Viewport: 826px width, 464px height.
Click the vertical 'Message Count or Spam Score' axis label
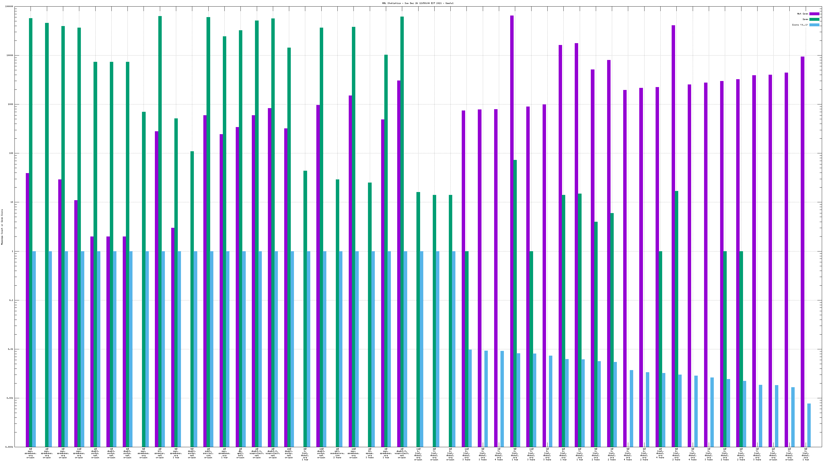click(2, 227)
